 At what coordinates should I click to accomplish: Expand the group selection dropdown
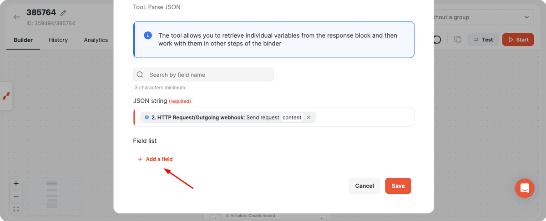483,17
